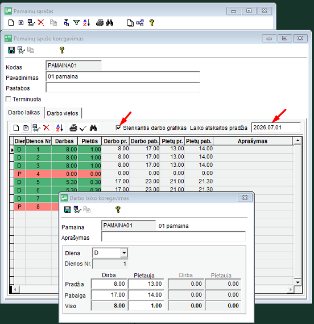Click the Aprašymas column header

point(253,141)
